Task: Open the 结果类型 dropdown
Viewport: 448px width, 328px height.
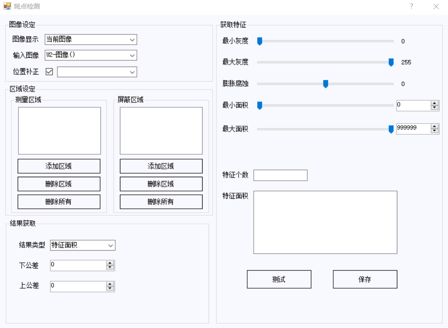Action: click(x=83, y=245)
